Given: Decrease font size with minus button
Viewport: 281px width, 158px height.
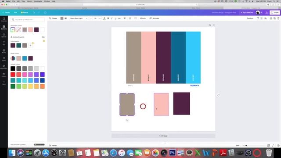Looking at the screenshot, I should pos(91,18).
